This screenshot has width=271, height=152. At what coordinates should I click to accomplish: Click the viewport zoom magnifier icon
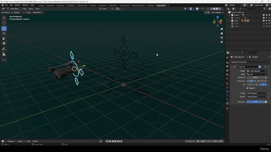tap(221, 29)
